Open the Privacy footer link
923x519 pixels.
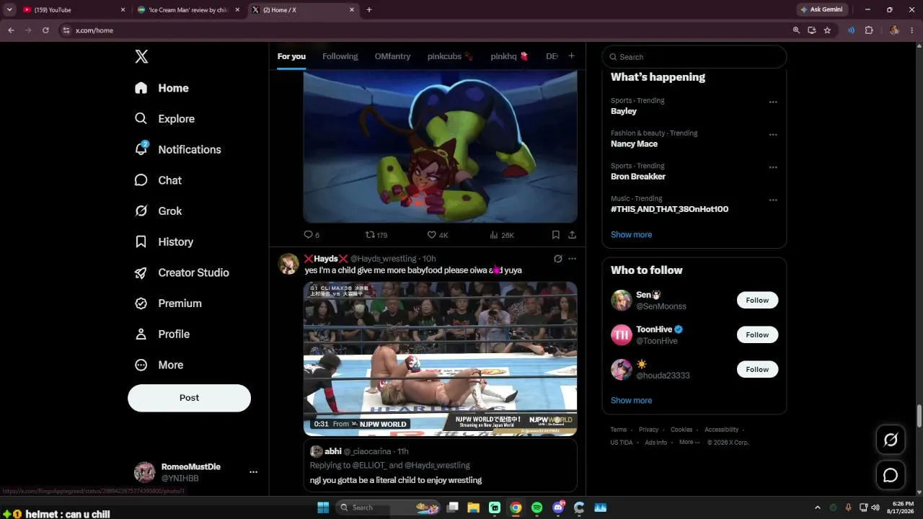[648, 430]
